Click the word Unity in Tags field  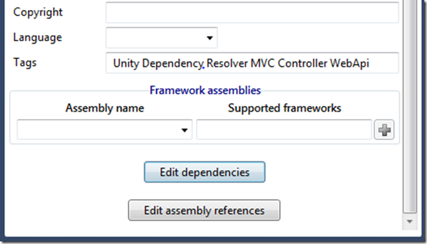126,63
